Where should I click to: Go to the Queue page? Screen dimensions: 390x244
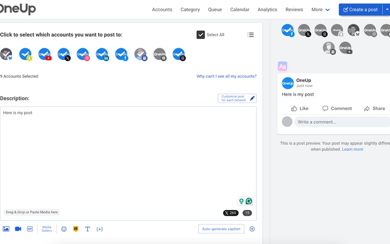pyautogui.click(x=215, y=9)
